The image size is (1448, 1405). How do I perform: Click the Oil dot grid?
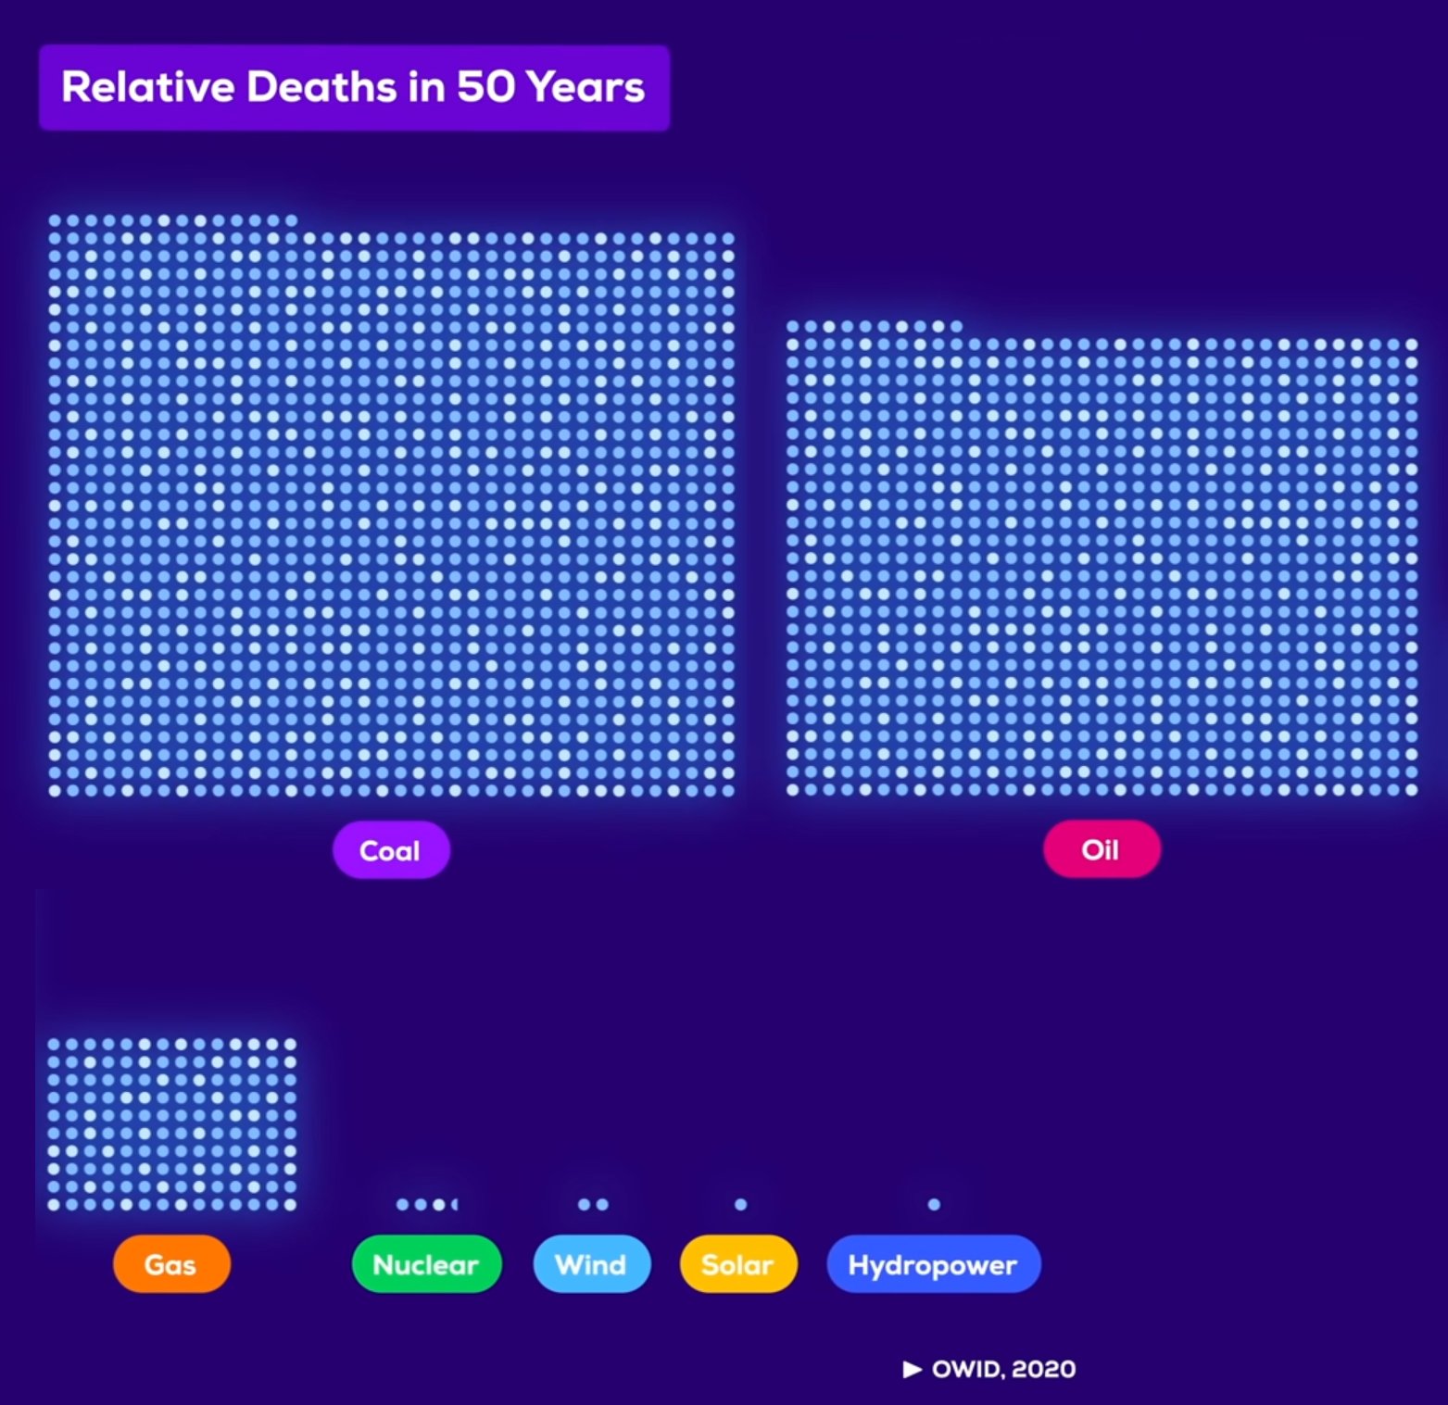coord(1102,558)
